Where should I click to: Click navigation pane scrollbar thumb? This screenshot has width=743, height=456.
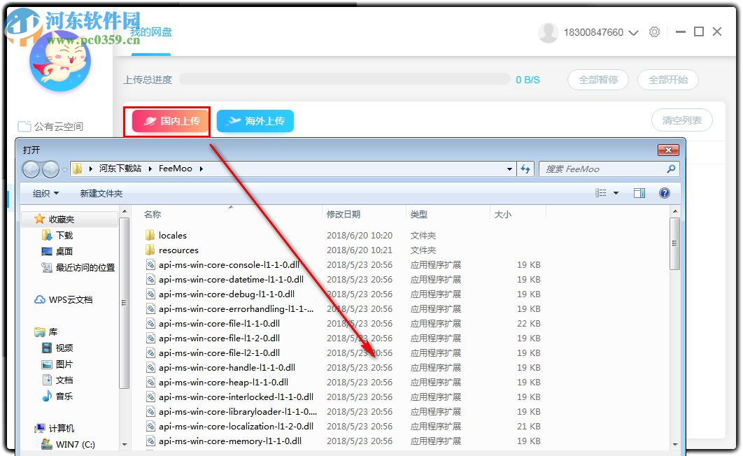click(x=124, y=303)
